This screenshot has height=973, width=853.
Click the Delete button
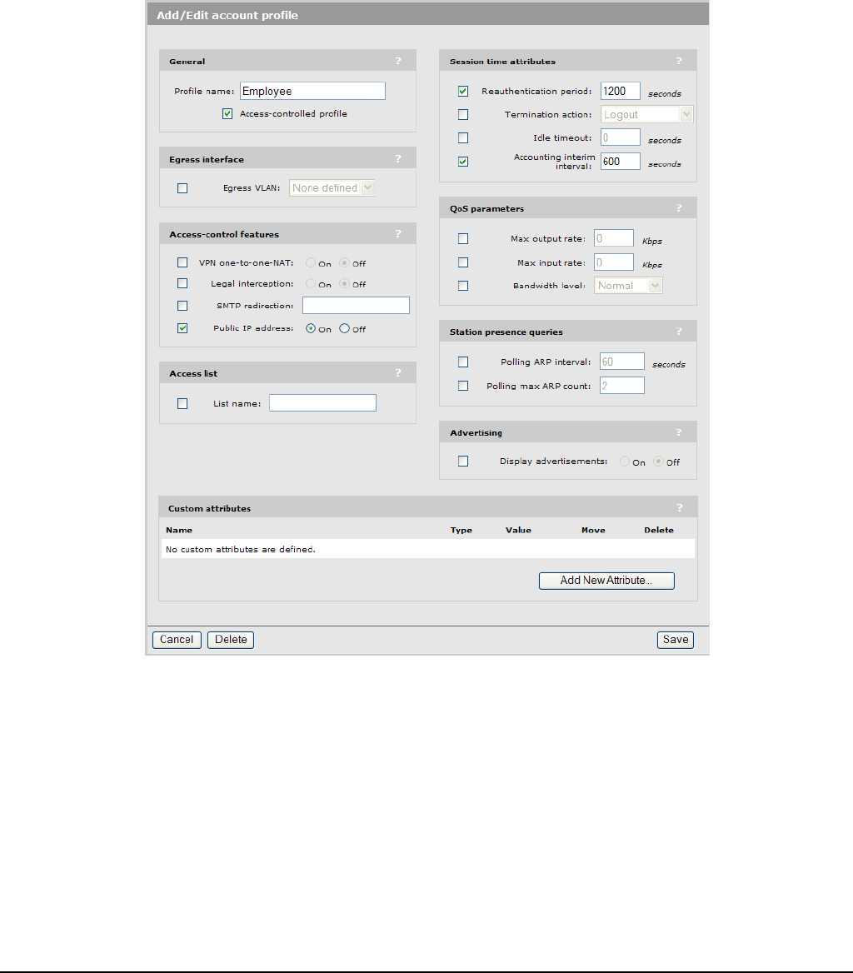coord(231,640)
